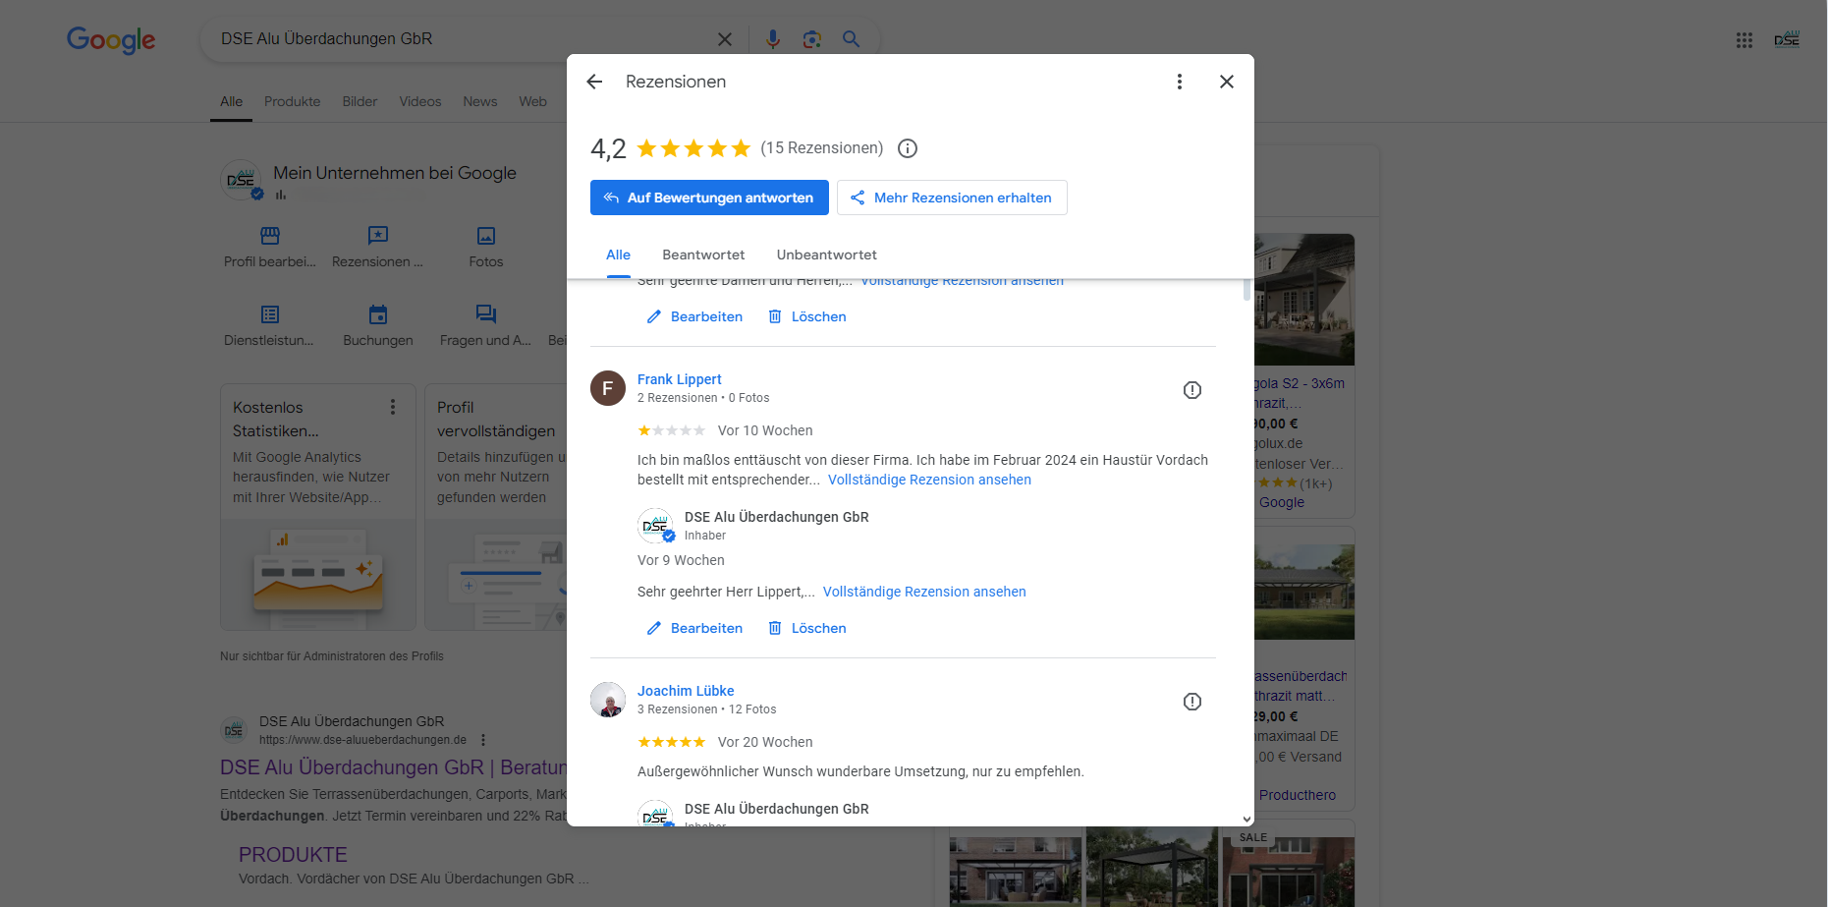Viewport: 1828px width, 907px height.
Task: Click Auf Bewertungen antworten button
Action: pos(709,198)
